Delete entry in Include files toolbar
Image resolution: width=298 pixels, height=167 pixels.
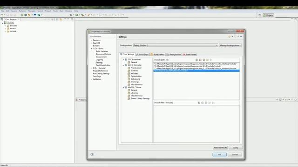click(203, 103)
